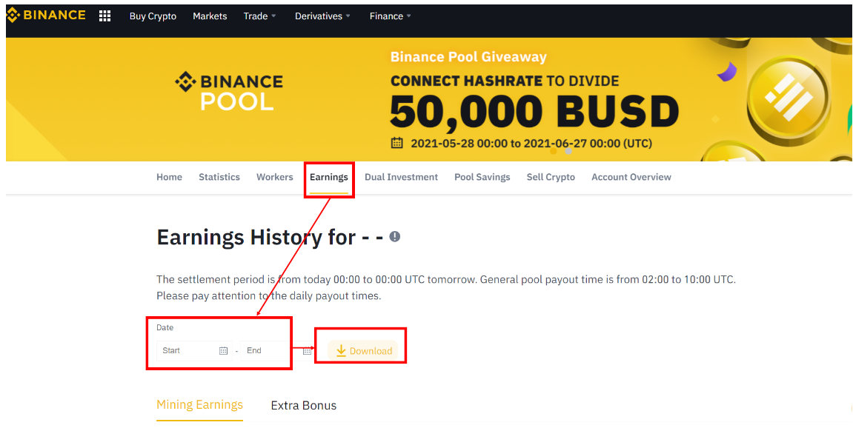Select the first carousel dot on banner
This screenshot has height=448, width=853.
tap(554, 152)
